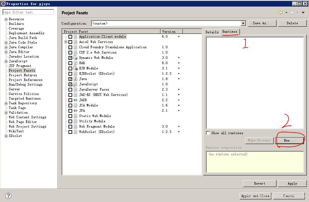Click the Web Fragment Module document icon

[x=75, y=126]
